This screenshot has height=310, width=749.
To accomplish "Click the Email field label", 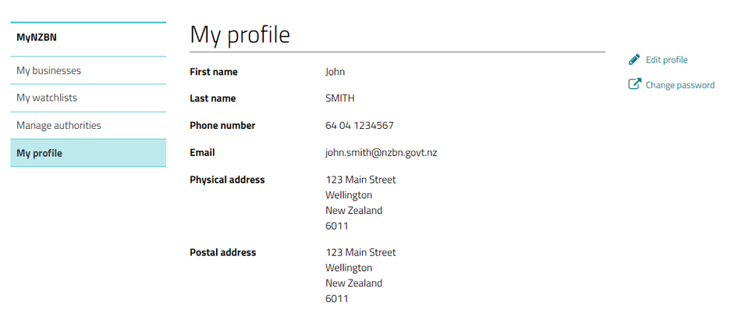I will pyautogui.click(x=202, y=152).
